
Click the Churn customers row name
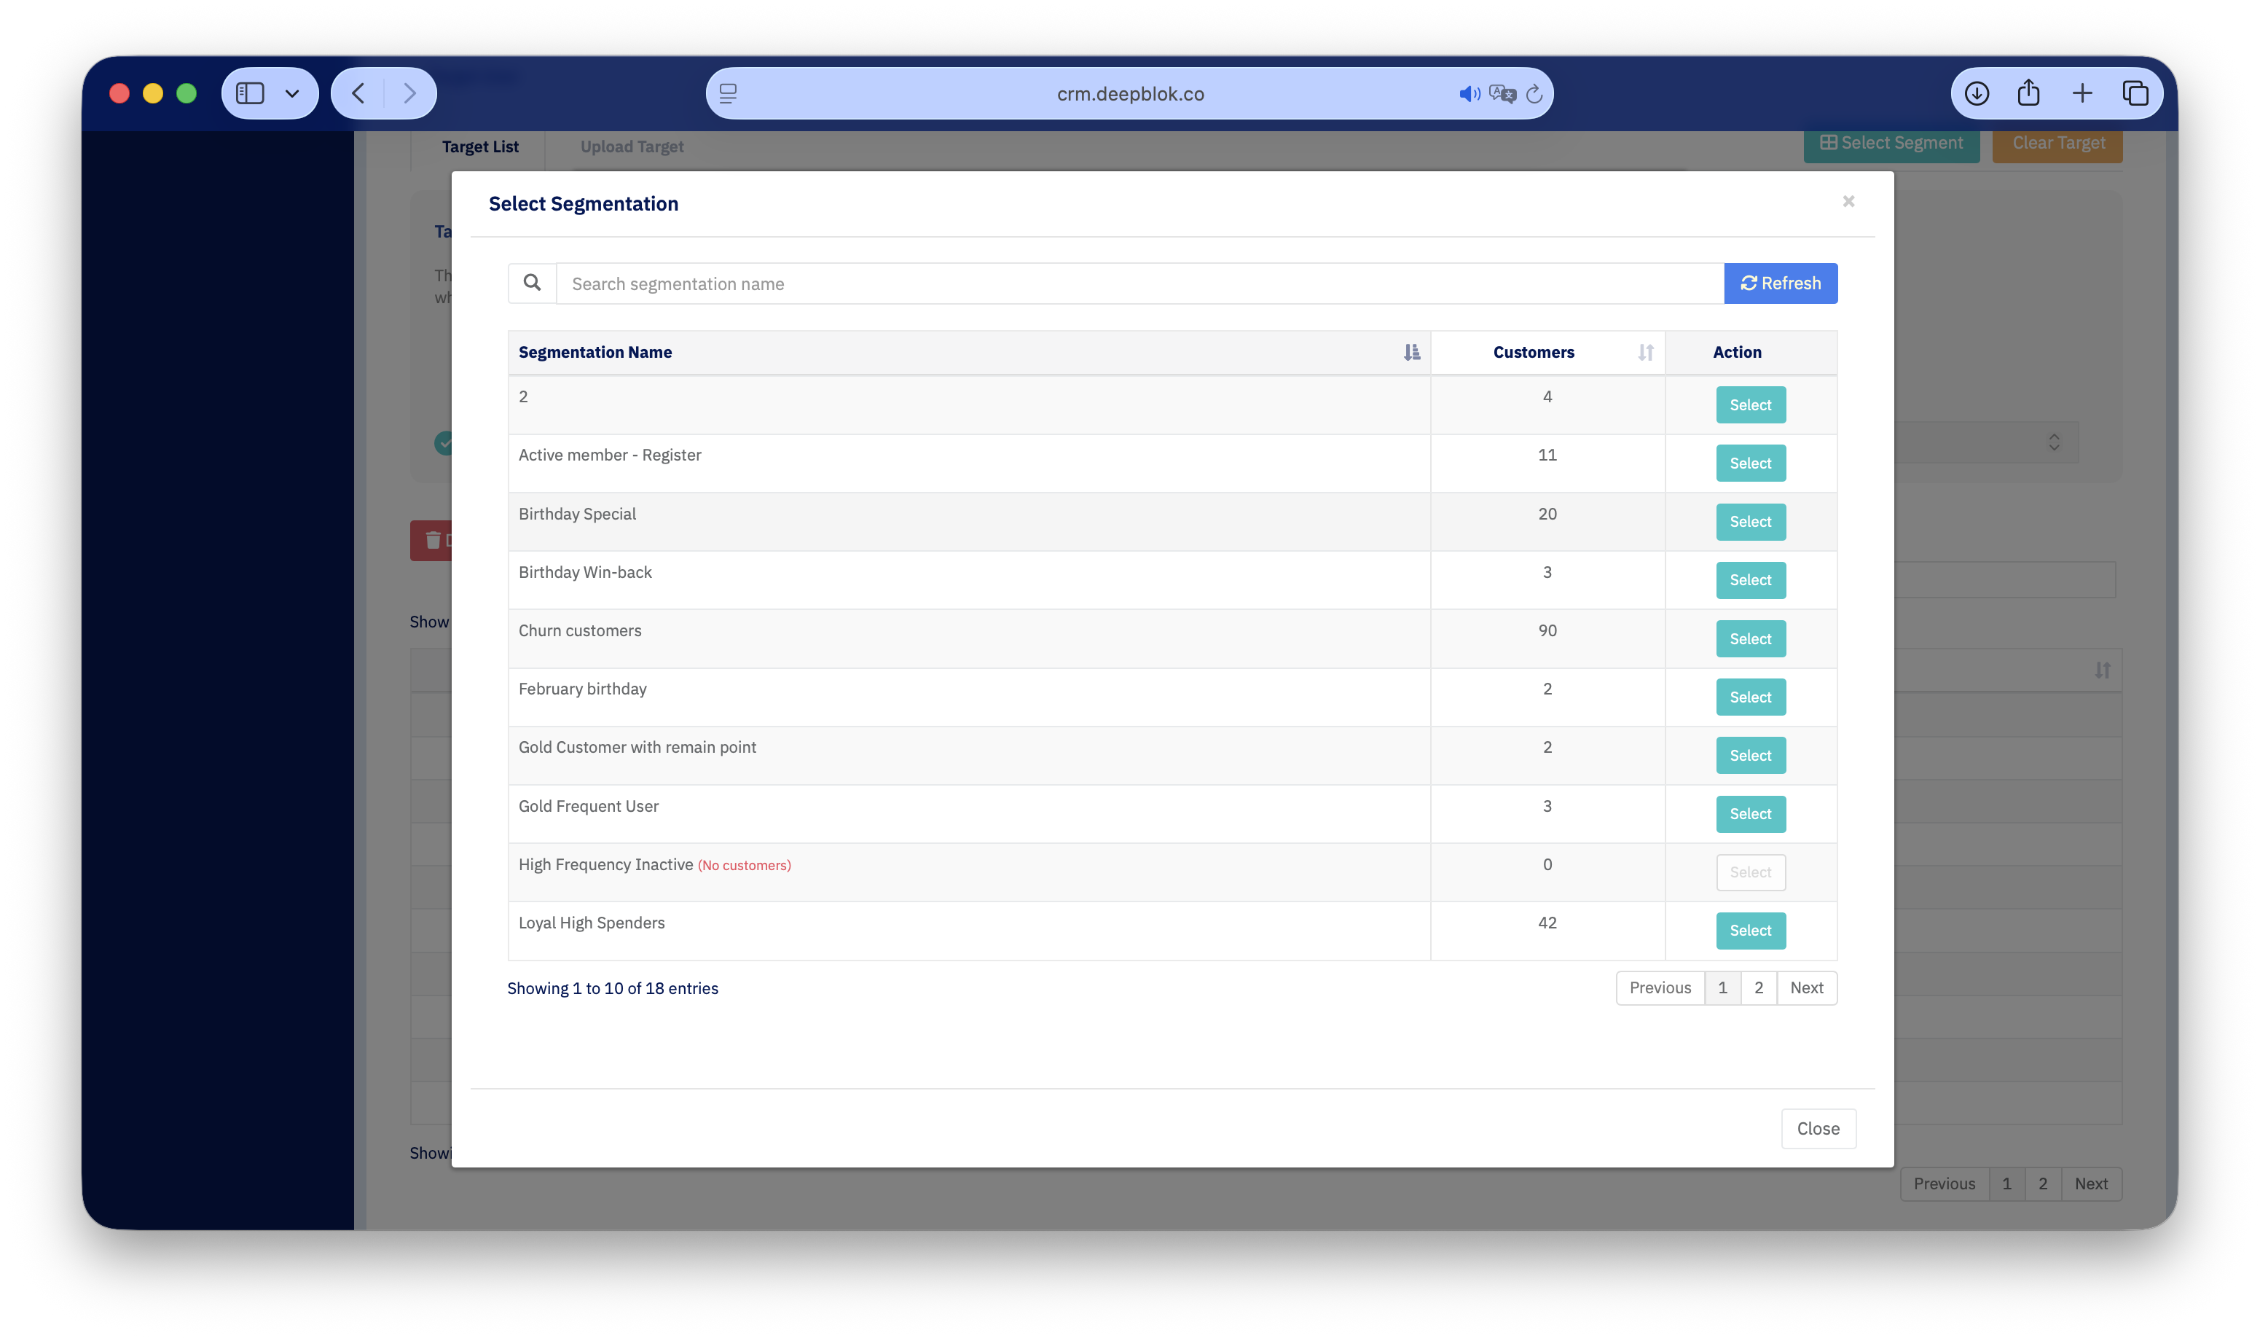pyautogui.click(x=579, y=631)
